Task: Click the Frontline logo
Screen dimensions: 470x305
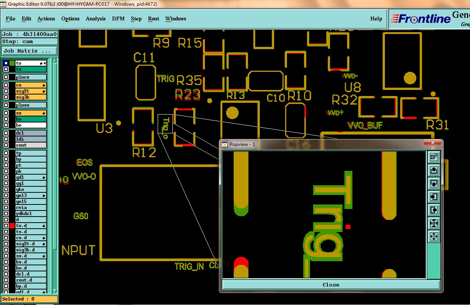Action: tap(420, 19)
